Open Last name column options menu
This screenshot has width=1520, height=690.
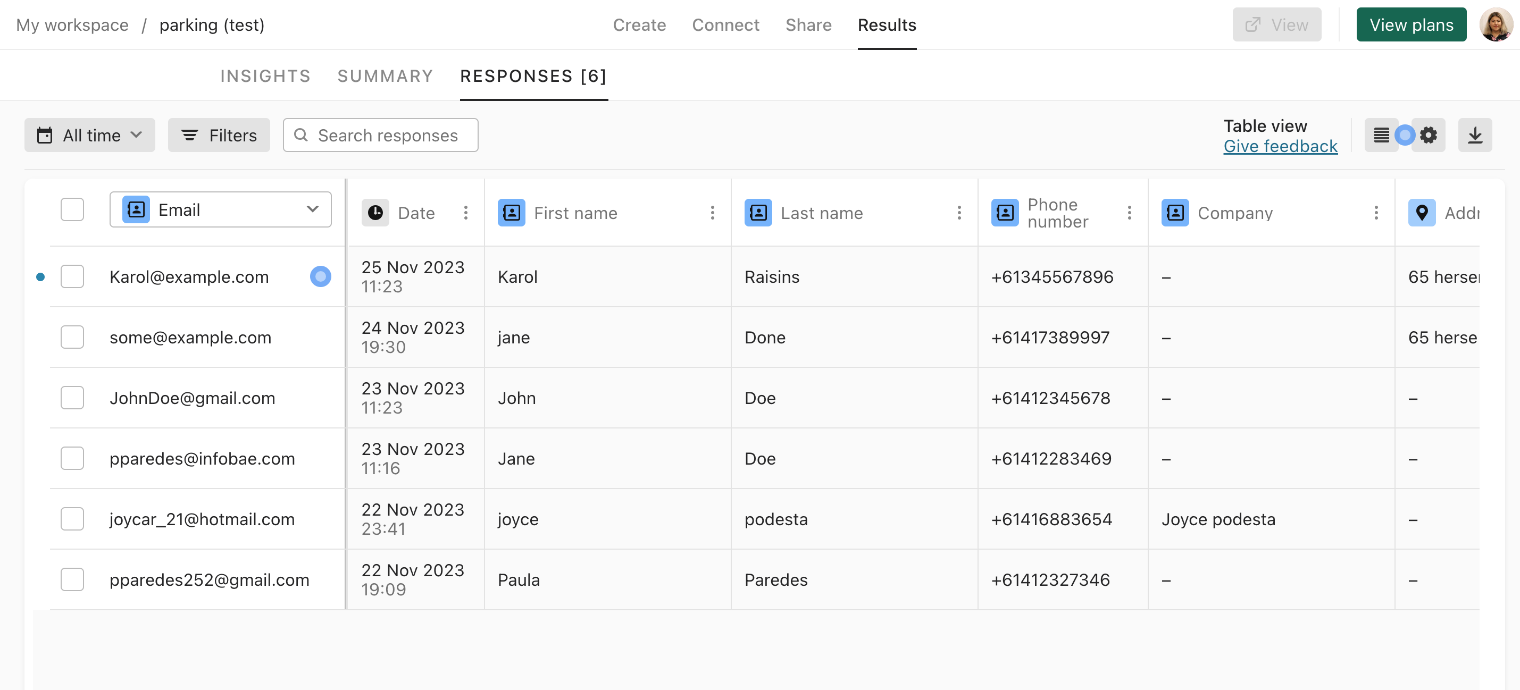[x=959, y=212]
